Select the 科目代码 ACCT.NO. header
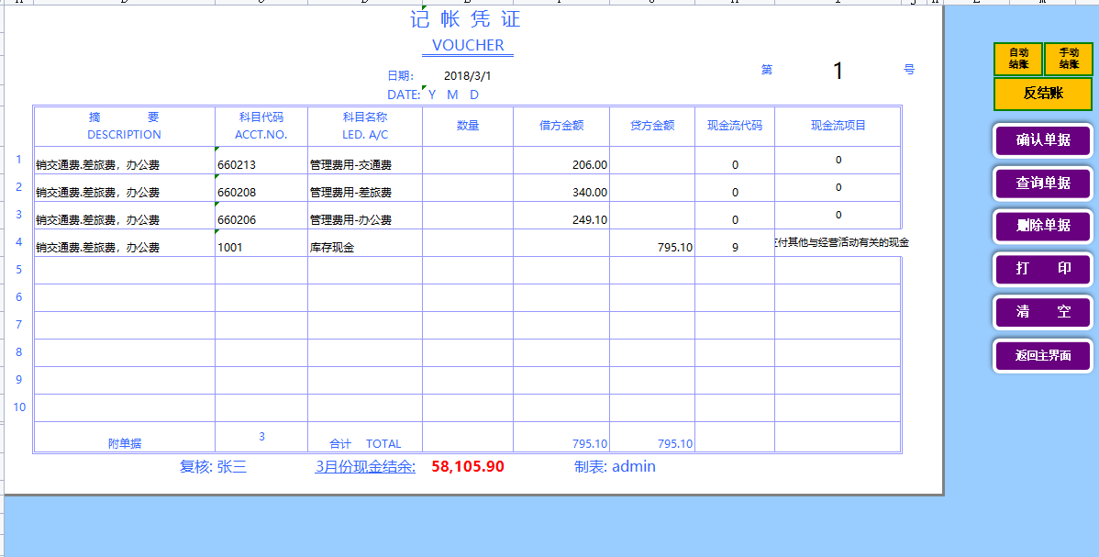This screenshot has height=557, width=1099. [261, 127]
